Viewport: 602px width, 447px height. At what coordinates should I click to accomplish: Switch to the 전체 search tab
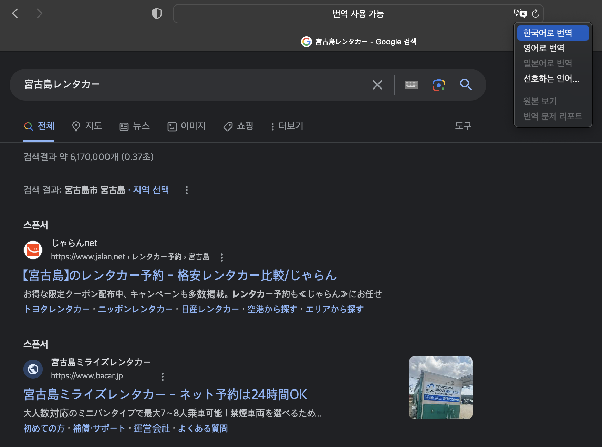(x=39, y=126)
